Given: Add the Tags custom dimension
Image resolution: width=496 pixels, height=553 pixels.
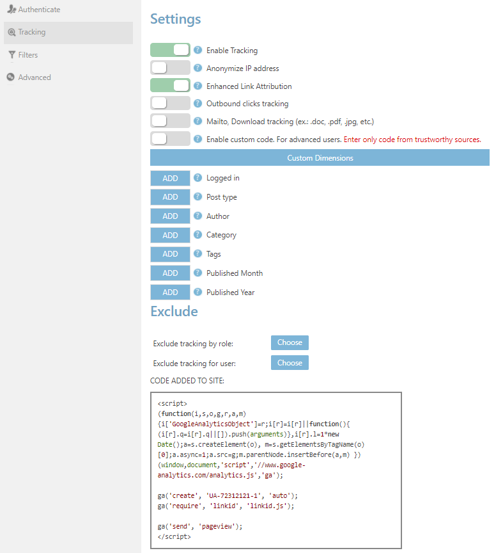Looking at the screenshot, I should point(170,254).
